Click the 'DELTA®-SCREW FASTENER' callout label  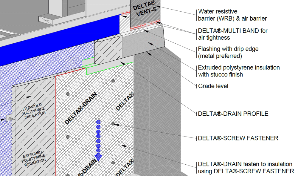coord(238,138)
